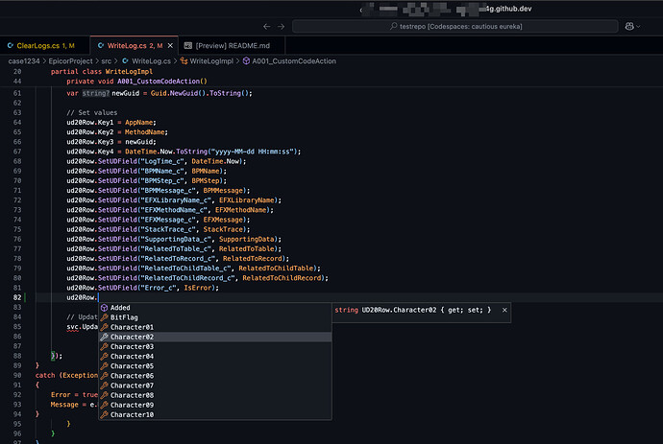Click the github.dev URL in title bar
Viewport: 663px width, 444px height.
508,9
